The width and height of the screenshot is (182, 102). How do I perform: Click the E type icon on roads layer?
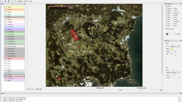[x=7, y=20]
